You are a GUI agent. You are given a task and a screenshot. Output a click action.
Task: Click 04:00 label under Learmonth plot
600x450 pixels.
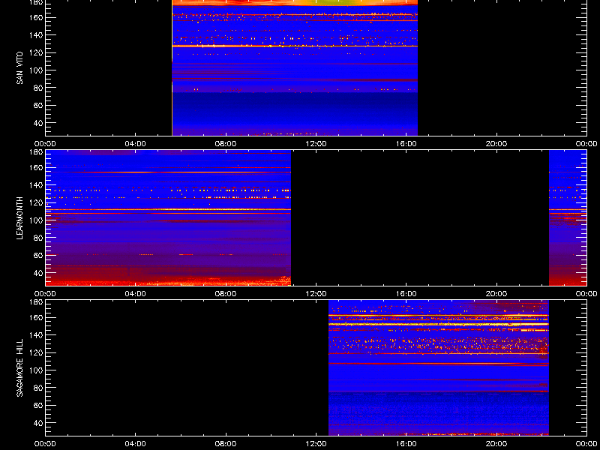click(x=136, y=294)
